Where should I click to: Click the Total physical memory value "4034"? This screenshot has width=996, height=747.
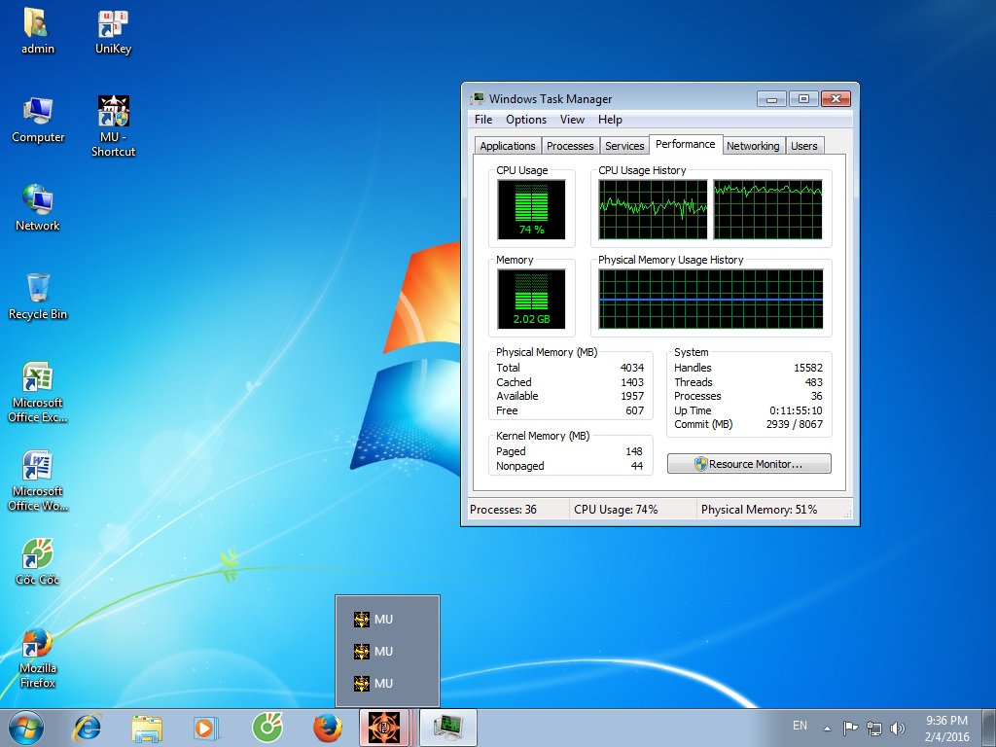point(632,368)
